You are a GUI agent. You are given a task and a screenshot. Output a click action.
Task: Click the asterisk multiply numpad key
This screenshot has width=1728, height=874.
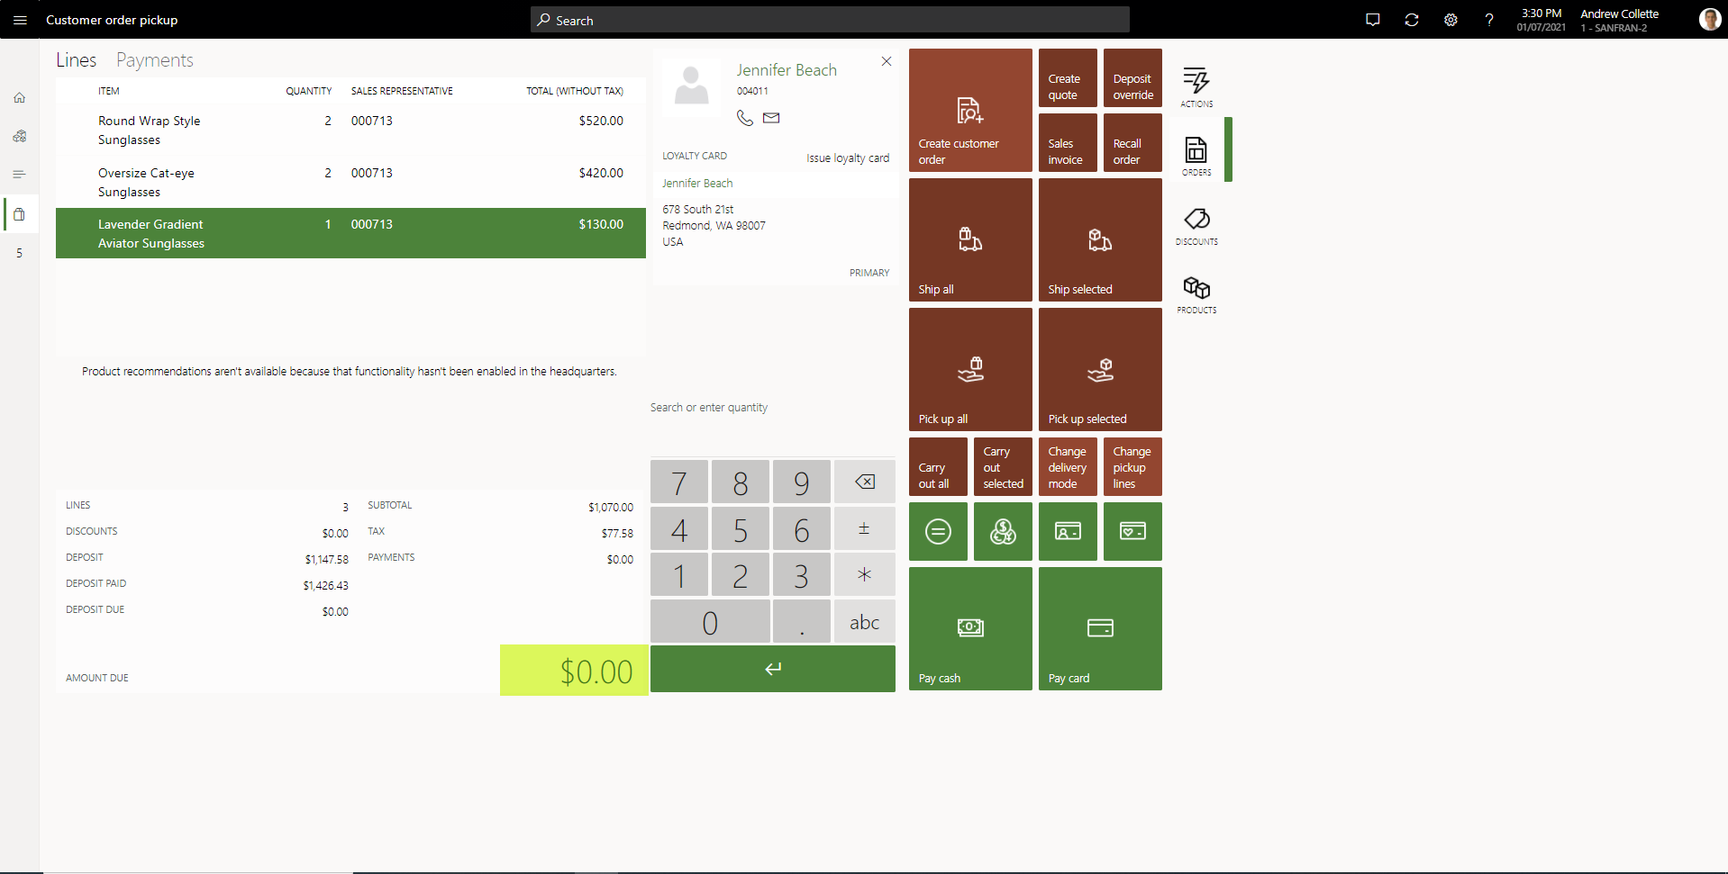(864, 575)
